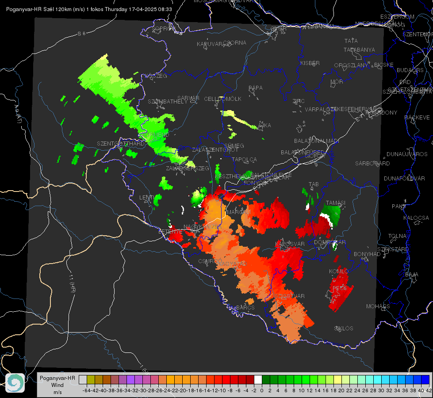433x398 pixels.
Task: Click the NAGYKANIZSA city label
Action: point(203,227)
